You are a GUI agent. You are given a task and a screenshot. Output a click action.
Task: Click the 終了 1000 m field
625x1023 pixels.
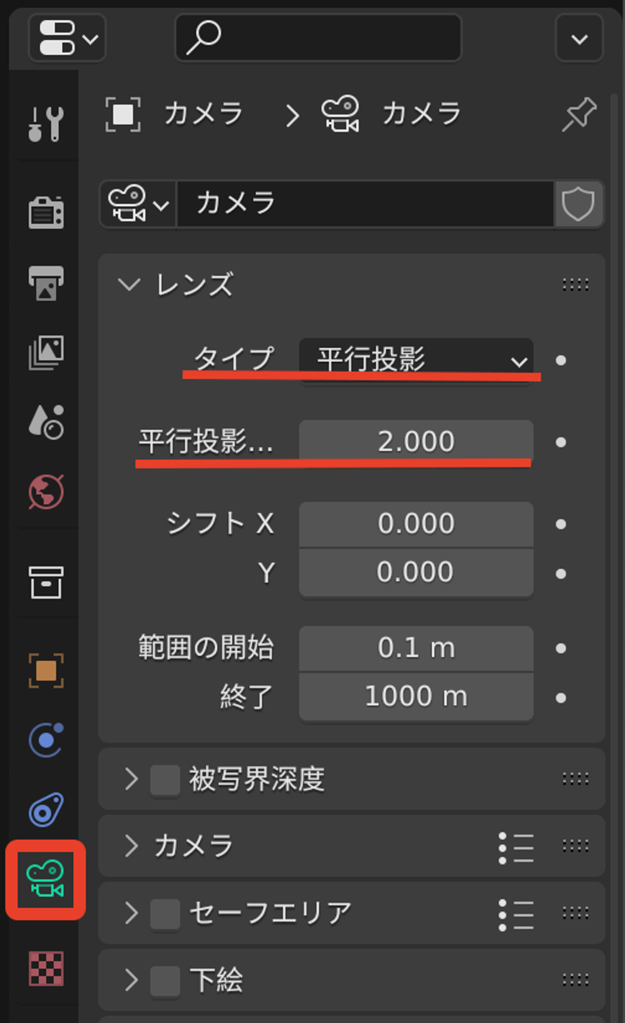416,696
